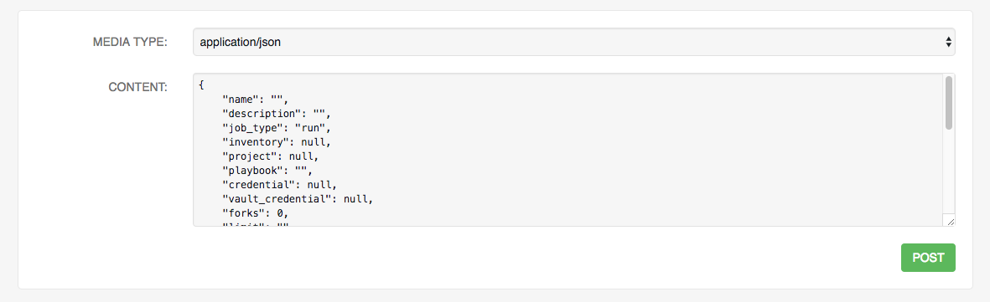Viewport: 990px width, 302px height.
Task: Click the content textarea scrollbar thumb
Action: pos(948,103)
